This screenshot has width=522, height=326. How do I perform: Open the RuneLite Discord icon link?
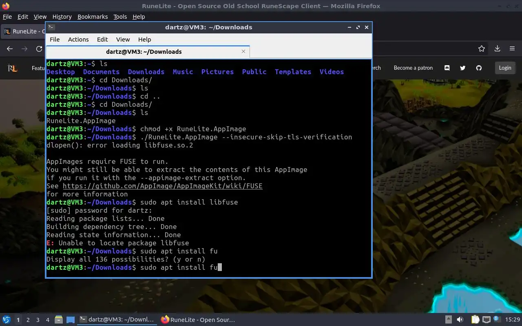[447, 68]
